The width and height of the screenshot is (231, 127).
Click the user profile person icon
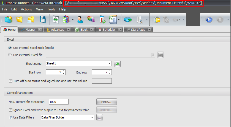pyautogui.click(x=80, y=20)
